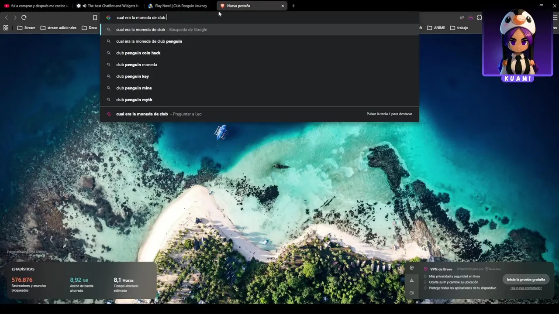
Task: Click the Google icon in address bar
Action: [108, 17]
